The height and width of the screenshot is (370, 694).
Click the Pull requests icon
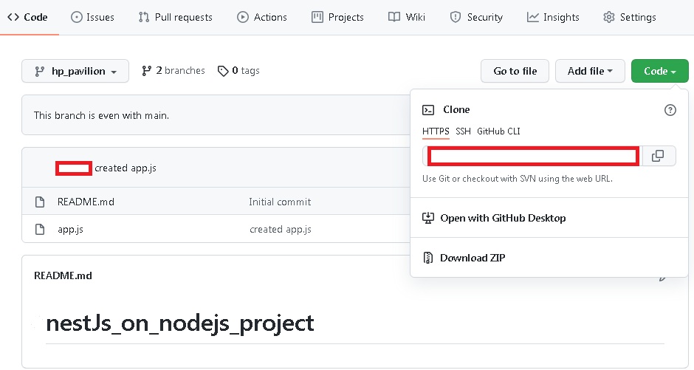[144, 17]
